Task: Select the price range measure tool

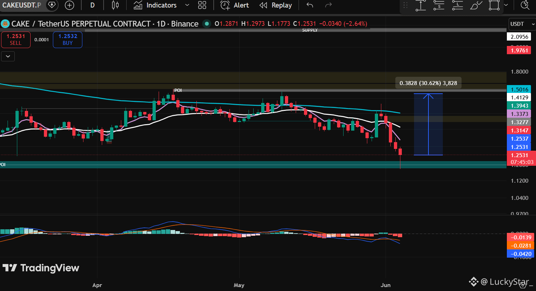Action: (x=421, y=5)
